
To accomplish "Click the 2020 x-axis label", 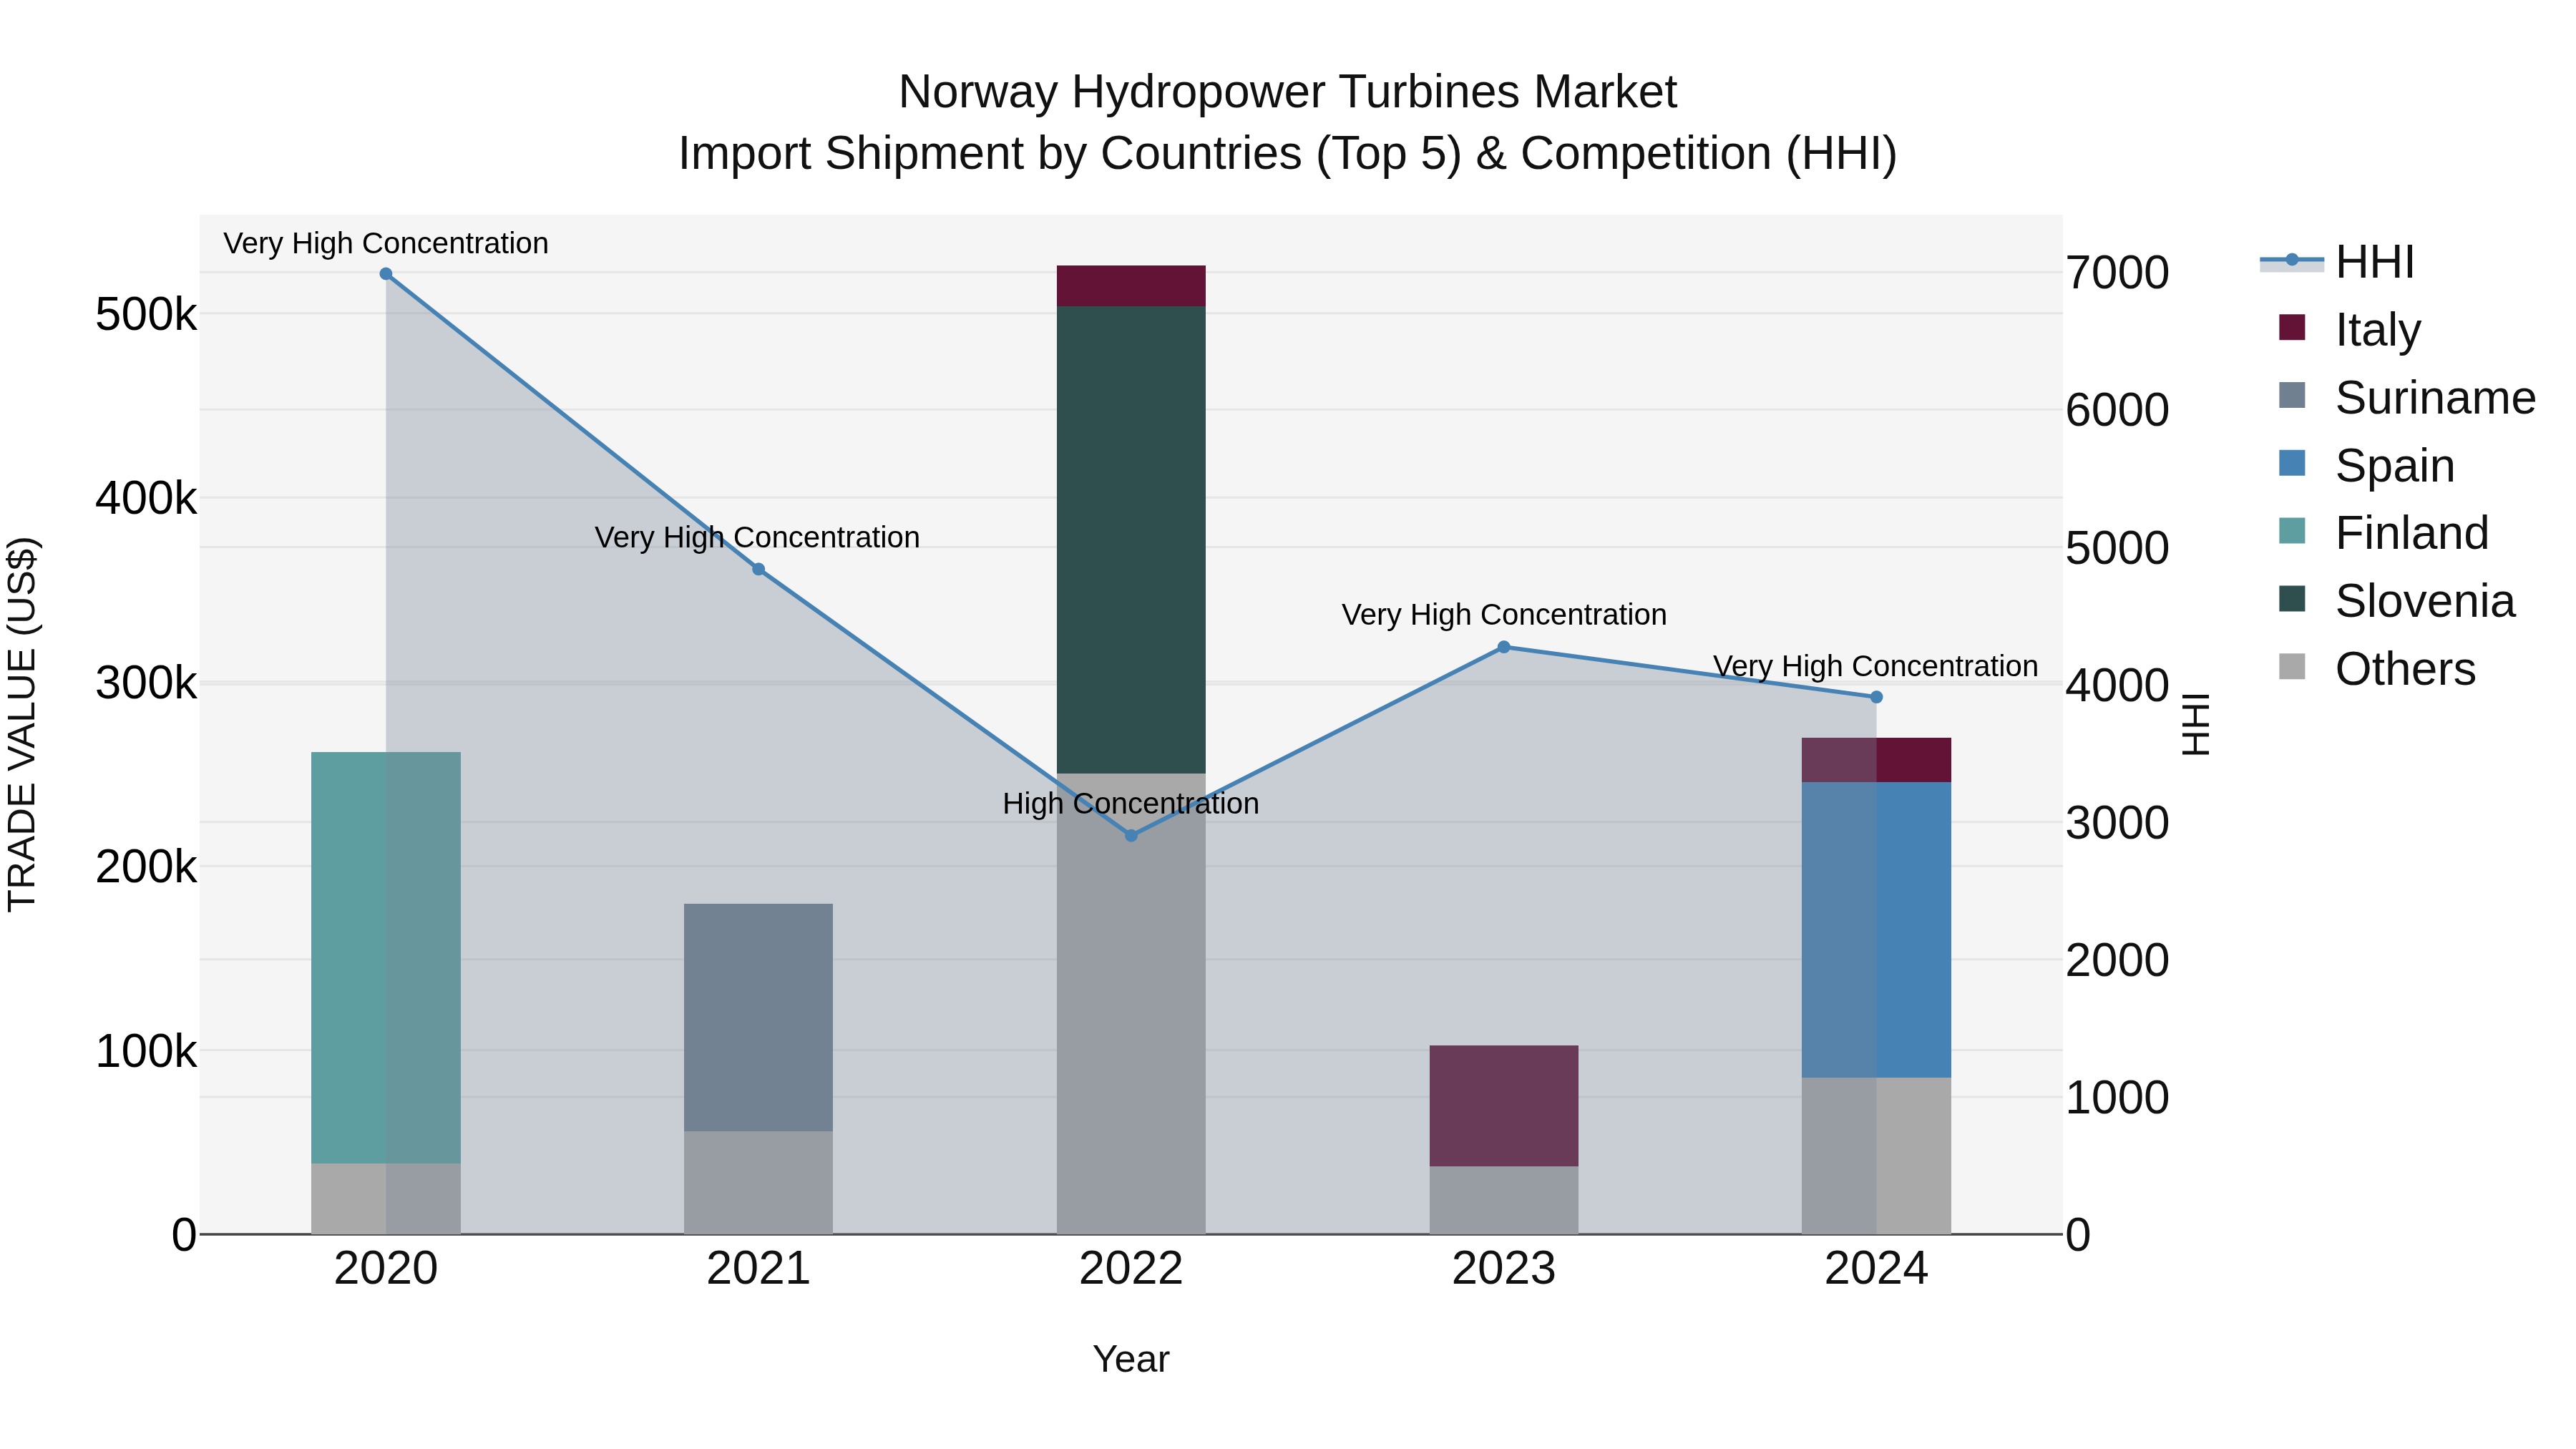I will click(x=386, y=1269).
